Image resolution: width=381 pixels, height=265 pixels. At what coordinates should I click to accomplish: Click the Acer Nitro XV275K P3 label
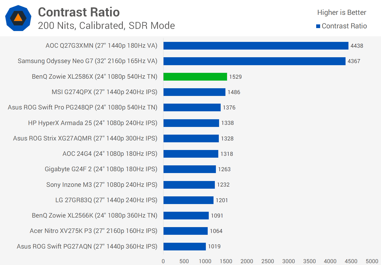(93, 231)
